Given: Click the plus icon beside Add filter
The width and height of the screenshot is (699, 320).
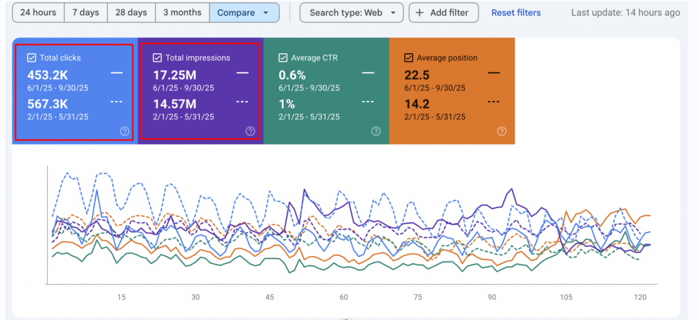Looking at the screenshot, I should pos(419,13).
